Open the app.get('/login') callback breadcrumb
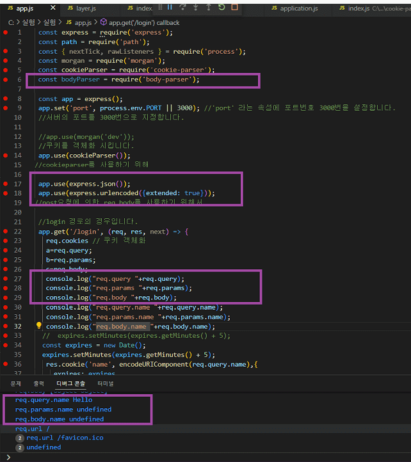 tap(144, 22)
